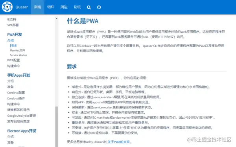Click the 可发现 bullet item text
The width and height of the screenshot is (236, 147).
coord(143,118)
